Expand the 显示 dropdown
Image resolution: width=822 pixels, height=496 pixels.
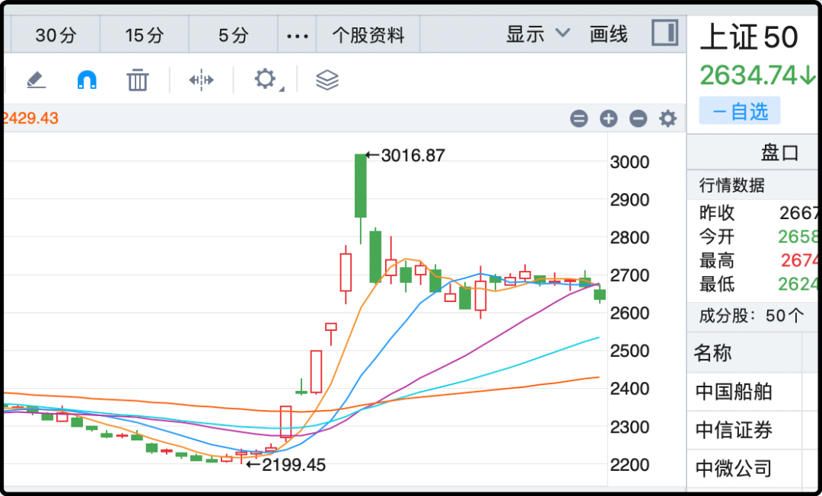[537, 34]
